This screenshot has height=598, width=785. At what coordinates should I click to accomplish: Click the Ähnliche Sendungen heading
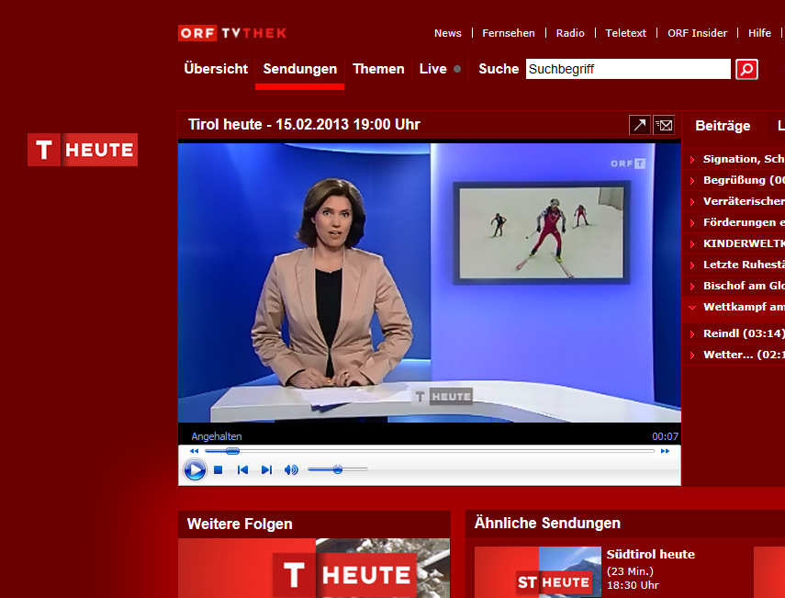click(547, 523)
